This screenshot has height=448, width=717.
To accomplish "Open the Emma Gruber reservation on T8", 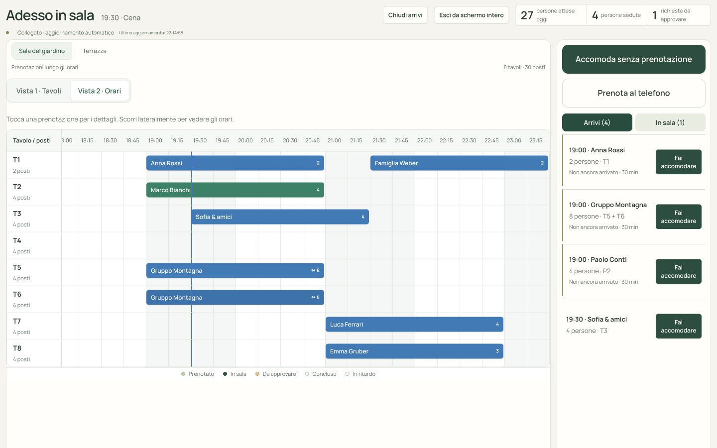I will (x=414, y=351).
